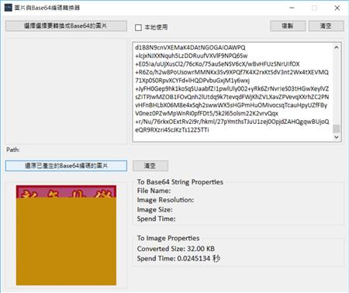Click the scrollbar thumb in the Base64 text box
The image size is (349, 293).
(337, 129)
